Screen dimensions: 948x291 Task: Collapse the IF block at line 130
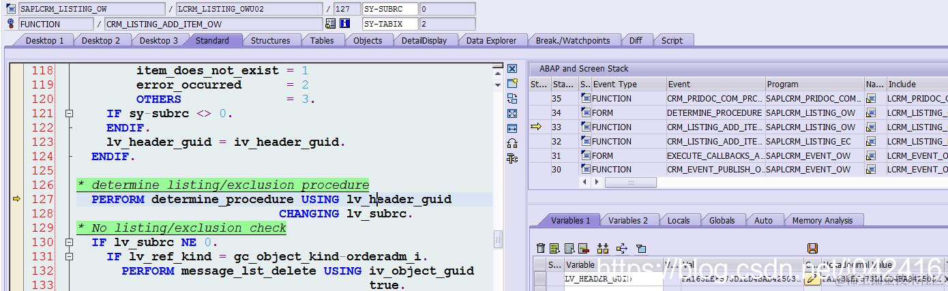tap(69, 242)
